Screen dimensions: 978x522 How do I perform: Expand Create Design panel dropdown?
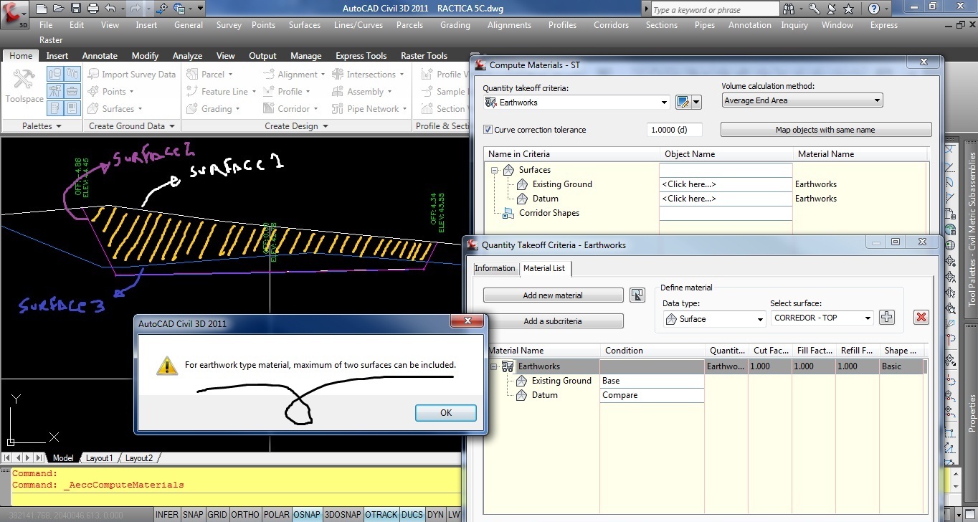point(296,126)
